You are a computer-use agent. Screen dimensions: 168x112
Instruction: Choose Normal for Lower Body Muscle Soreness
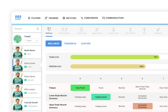122,97
